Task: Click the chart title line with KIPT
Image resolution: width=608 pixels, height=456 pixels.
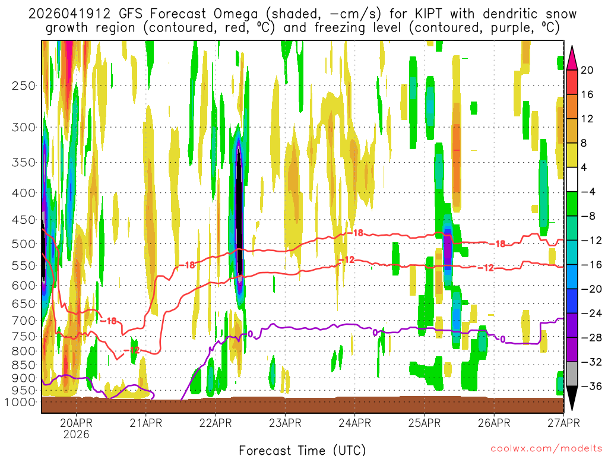Action: coord(302,14)
